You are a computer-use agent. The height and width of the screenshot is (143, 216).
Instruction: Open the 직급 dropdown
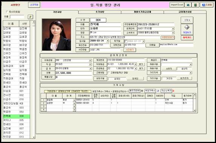[90, 64]
